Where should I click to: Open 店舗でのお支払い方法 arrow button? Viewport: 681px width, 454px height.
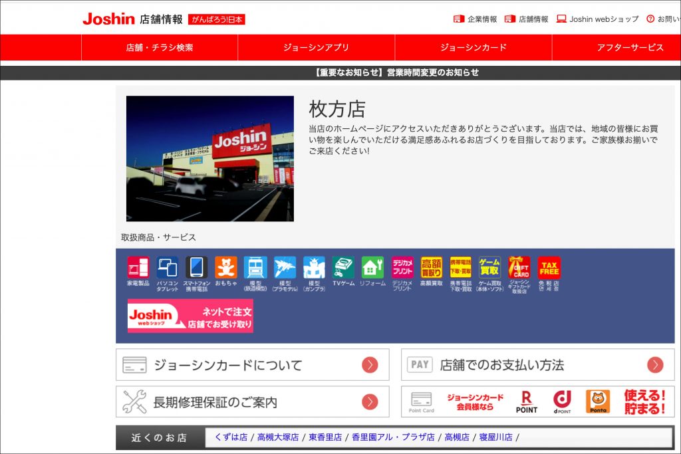coord(655,365)
